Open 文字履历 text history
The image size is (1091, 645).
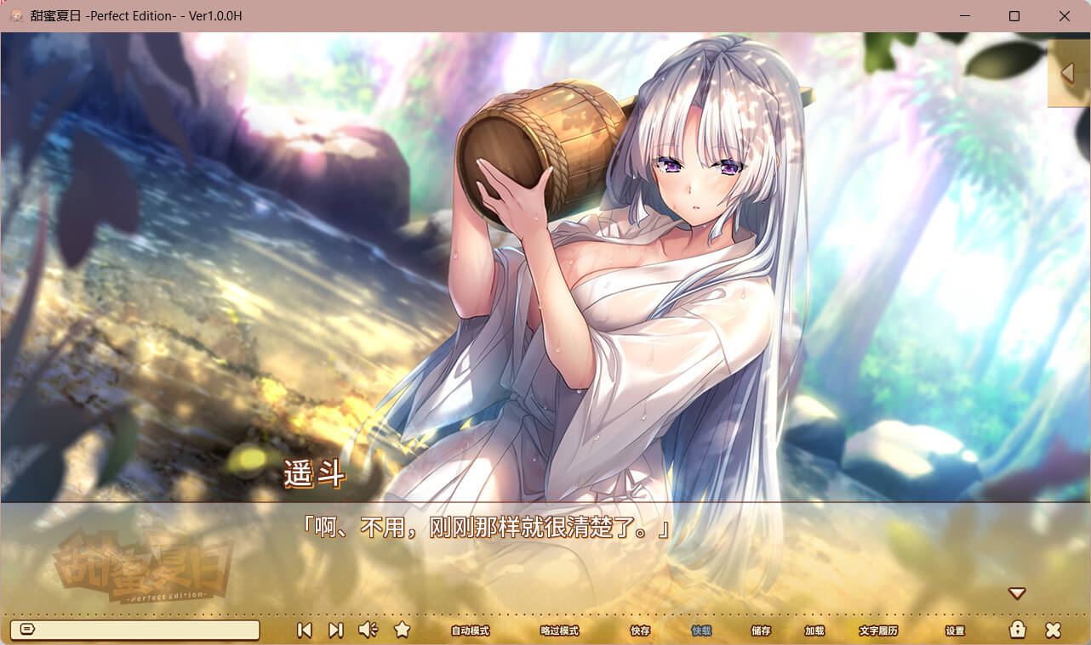(878, 631)
